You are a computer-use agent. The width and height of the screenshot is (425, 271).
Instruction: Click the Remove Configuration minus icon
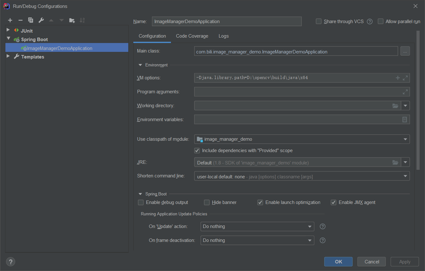click(x=21, y=20)
